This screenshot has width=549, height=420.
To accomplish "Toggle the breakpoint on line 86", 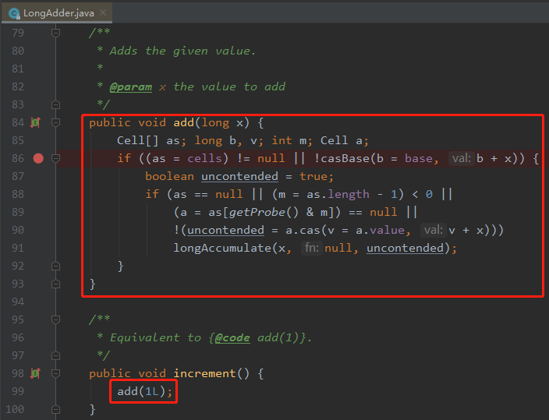I will click(x=38, y=158).
